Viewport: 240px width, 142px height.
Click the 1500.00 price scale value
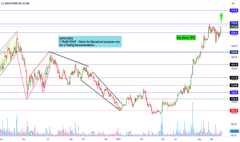click(x=234, y=57)
